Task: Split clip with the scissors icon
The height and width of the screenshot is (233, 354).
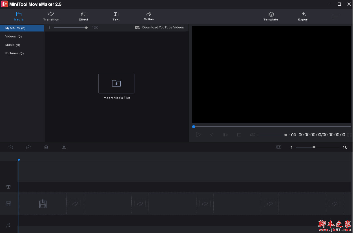Action: (64, 147)
